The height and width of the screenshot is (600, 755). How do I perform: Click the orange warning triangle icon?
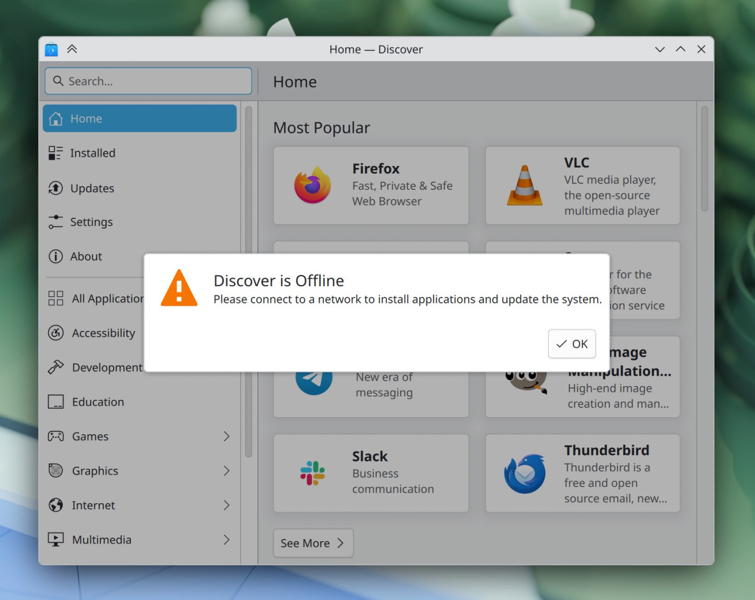[179, 288]
